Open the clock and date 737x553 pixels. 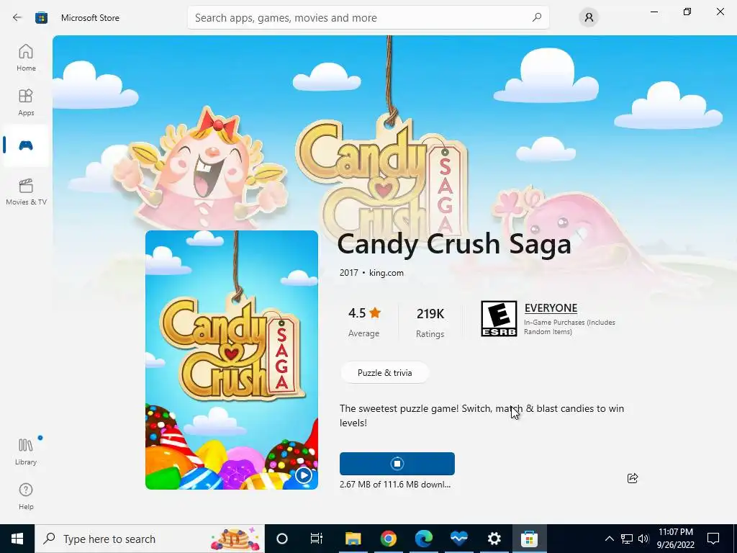click(675, 539)
